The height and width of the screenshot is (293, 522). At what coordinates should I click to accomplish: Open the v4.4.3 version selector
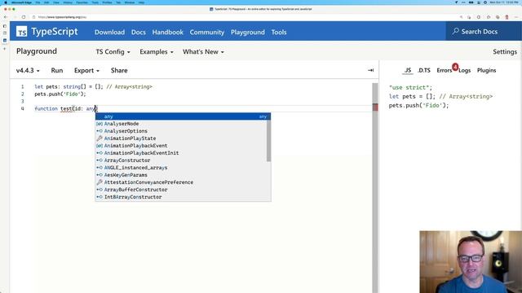[28, 71]
